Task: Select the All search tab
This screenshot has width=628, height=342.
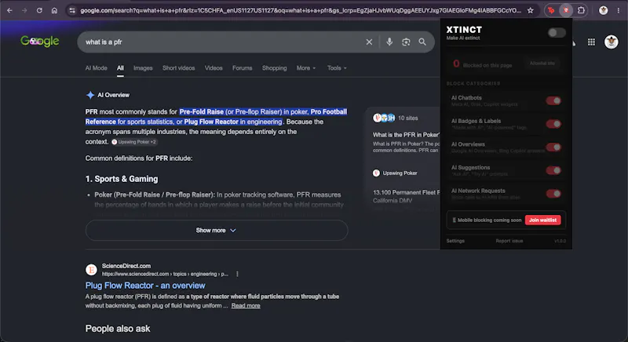Action: [x=120, y=68]
